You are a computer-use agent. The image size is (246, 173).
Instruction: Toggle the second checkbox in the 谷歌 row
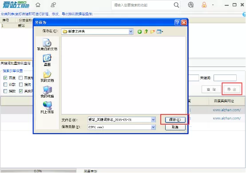pos(21,84)
